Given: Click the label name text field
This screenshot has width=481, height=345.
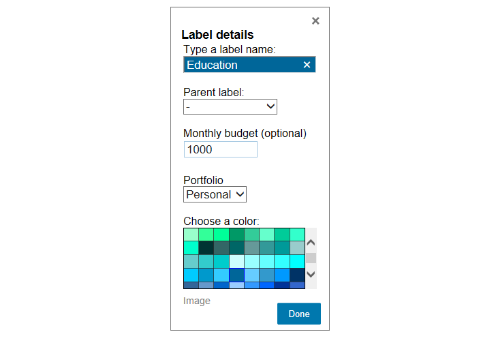Looking at the screenshot, I should [242, 65].
